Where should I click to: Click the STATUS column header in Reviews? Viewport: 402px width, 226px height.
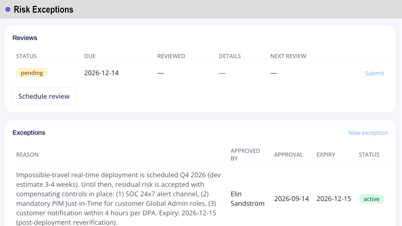tap(26, 56)
